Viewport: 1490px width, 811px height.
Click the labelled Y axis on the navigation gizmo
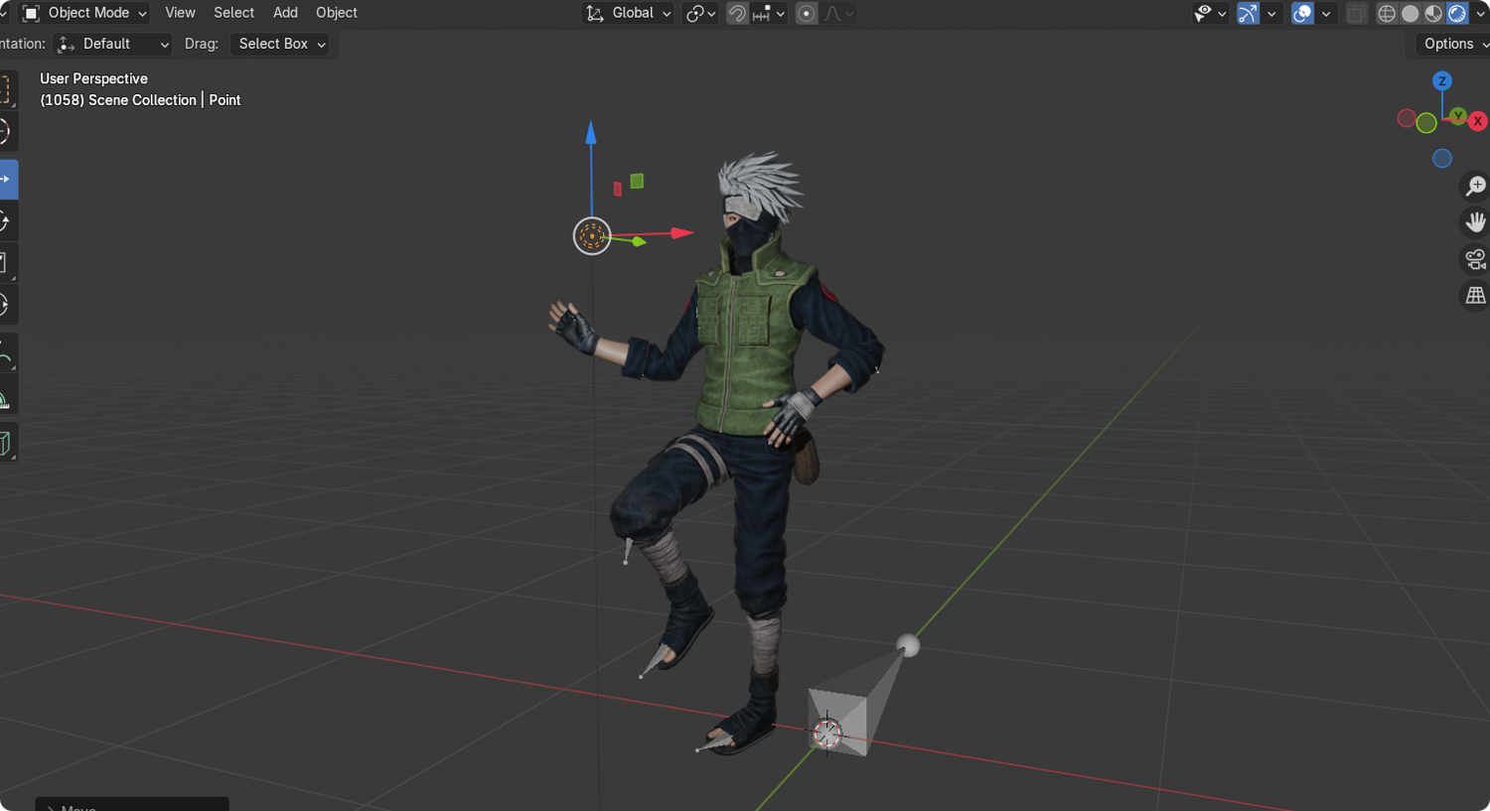(1457, 116)
